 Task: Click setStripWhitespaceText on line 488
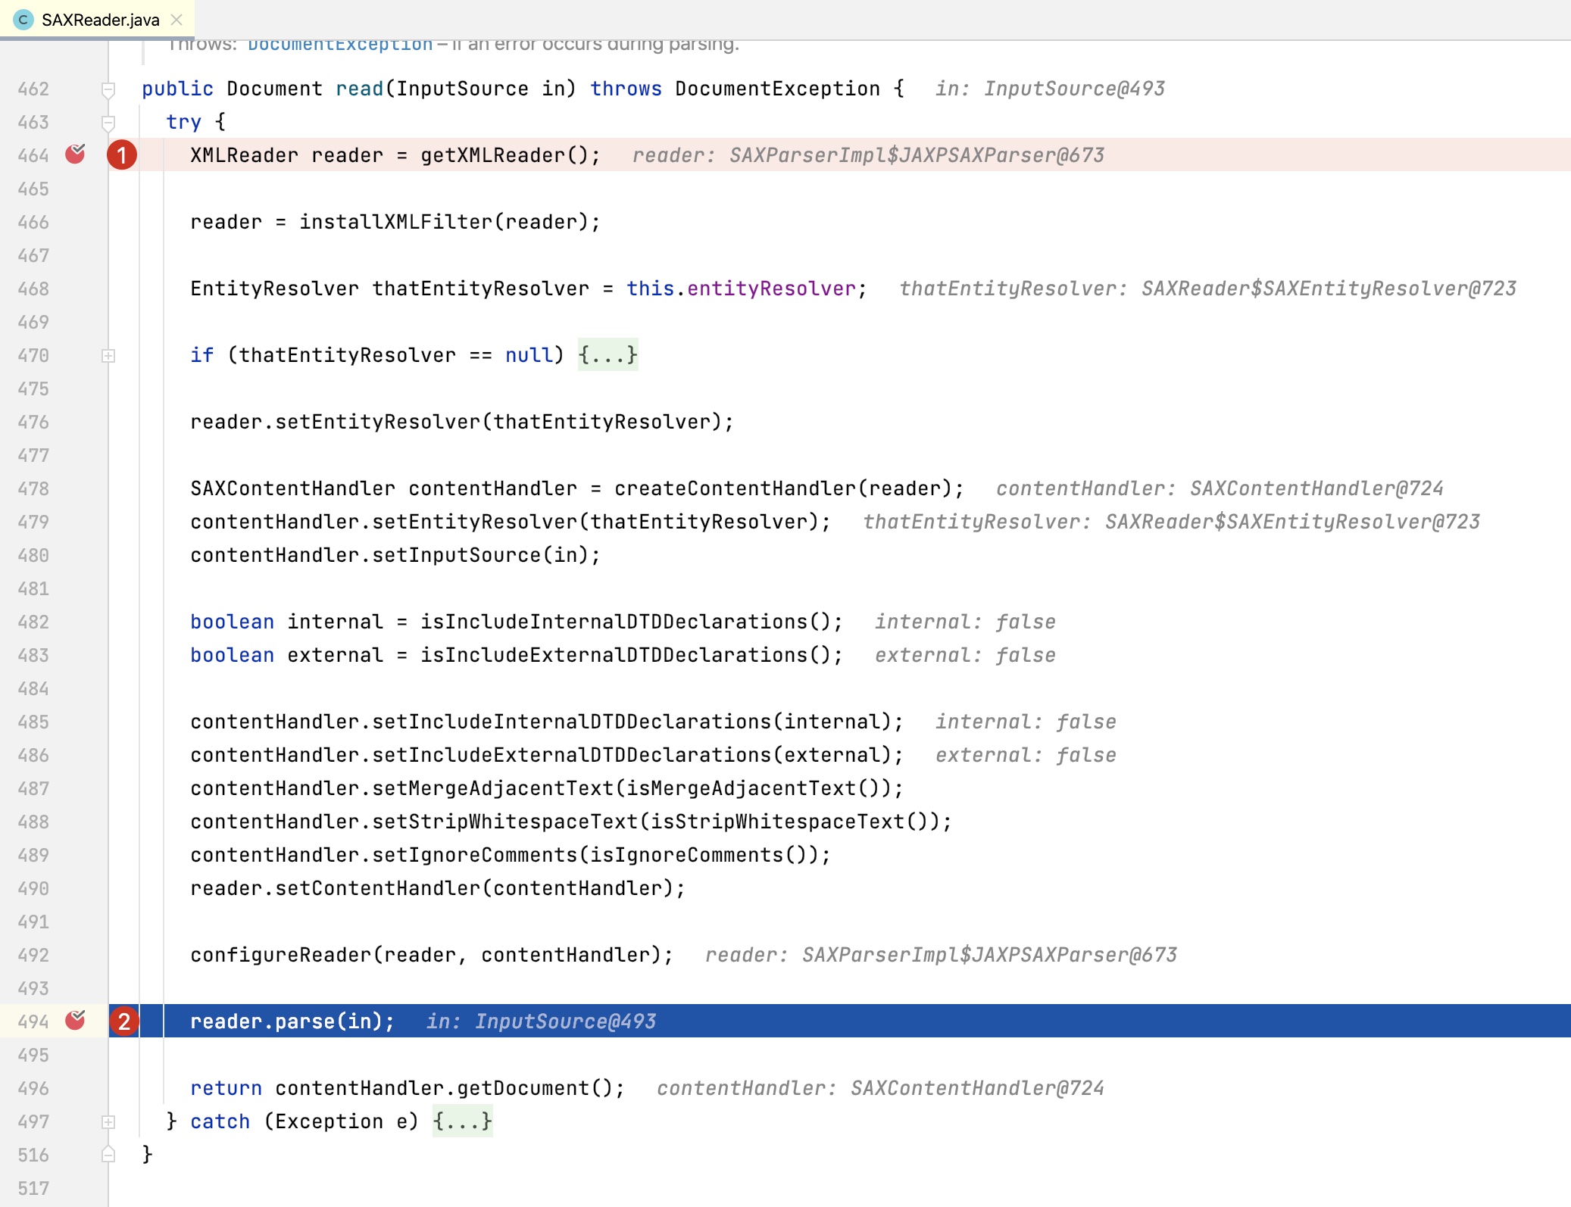tap(504, 822)
